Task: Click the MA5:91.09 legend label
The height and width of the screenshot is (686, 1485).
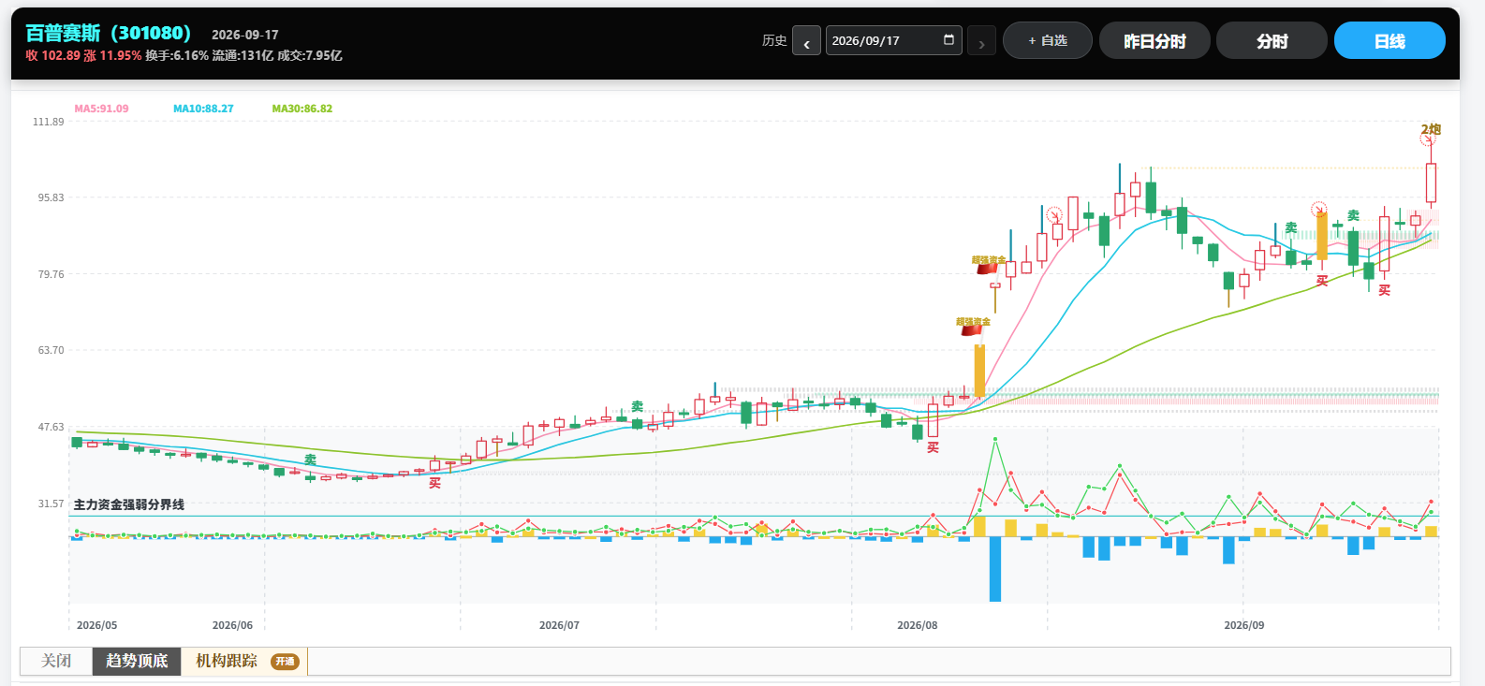Action: pyautogui.click(x=101, y=109)
